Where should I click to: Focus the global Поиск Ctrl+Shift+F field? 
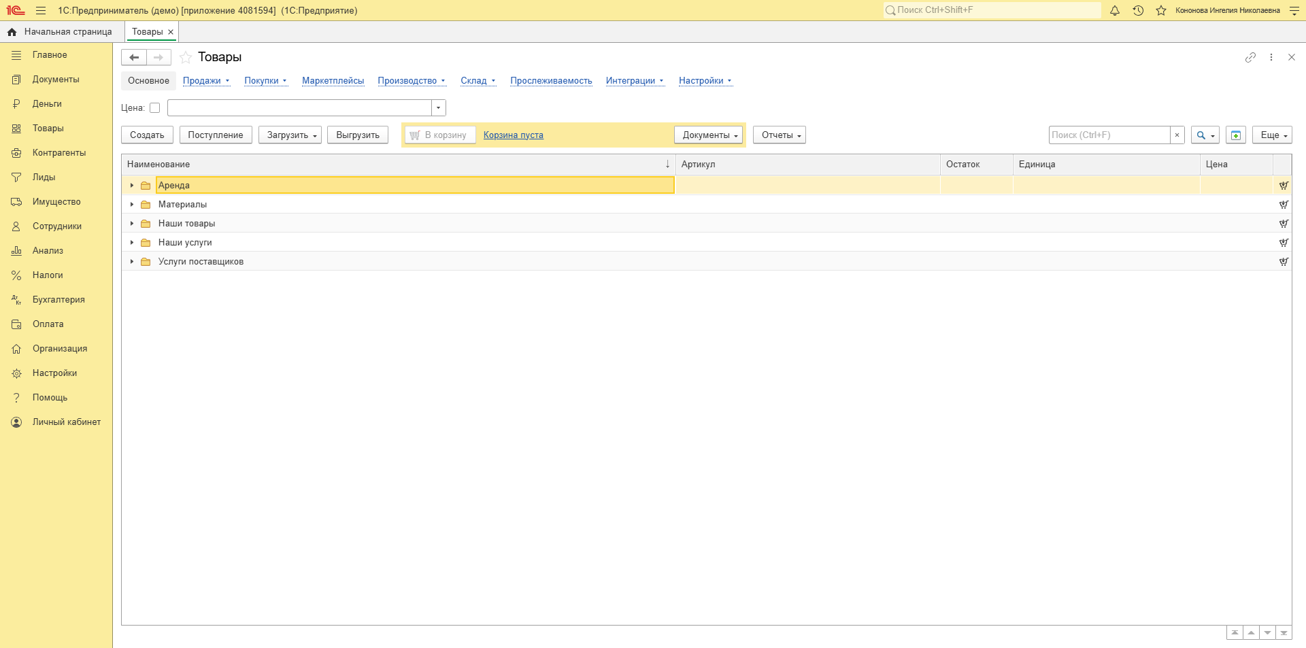[x=992, y=10]
